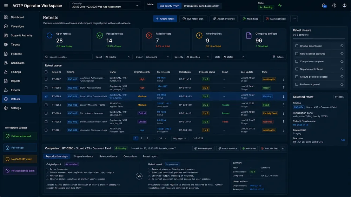Switch to the Retest evidence tab
Viewport: 351px width, 197px height.
(108, 156)
